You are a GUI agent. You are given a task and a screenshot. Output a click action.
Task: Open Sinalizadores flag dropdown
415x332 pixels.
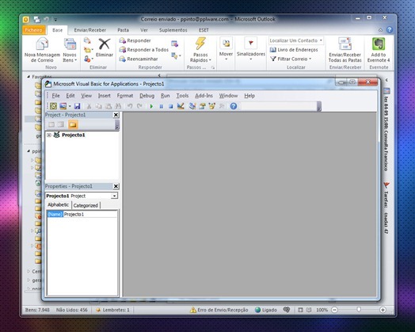click(x=250, y=49)
